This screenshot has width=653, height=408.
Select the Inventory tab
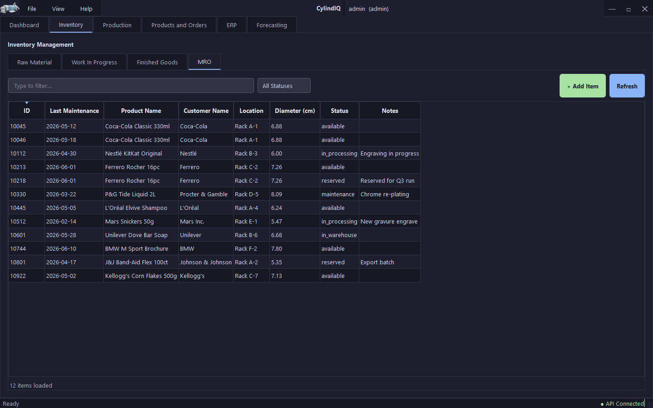coord(71,25)
